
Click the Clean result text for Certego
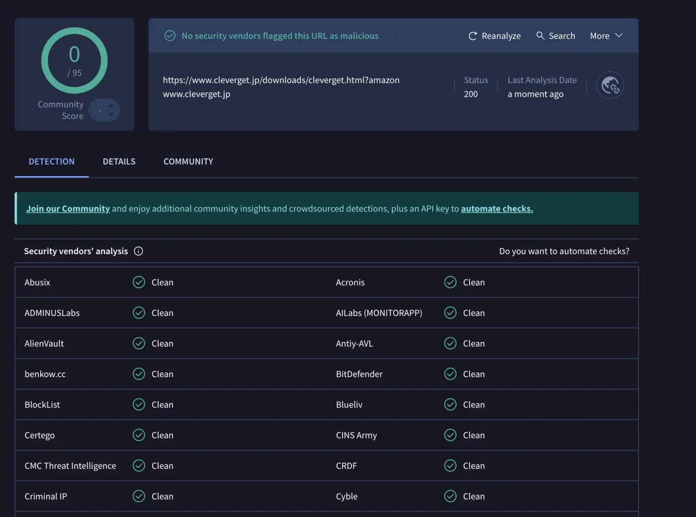(162, 436)
